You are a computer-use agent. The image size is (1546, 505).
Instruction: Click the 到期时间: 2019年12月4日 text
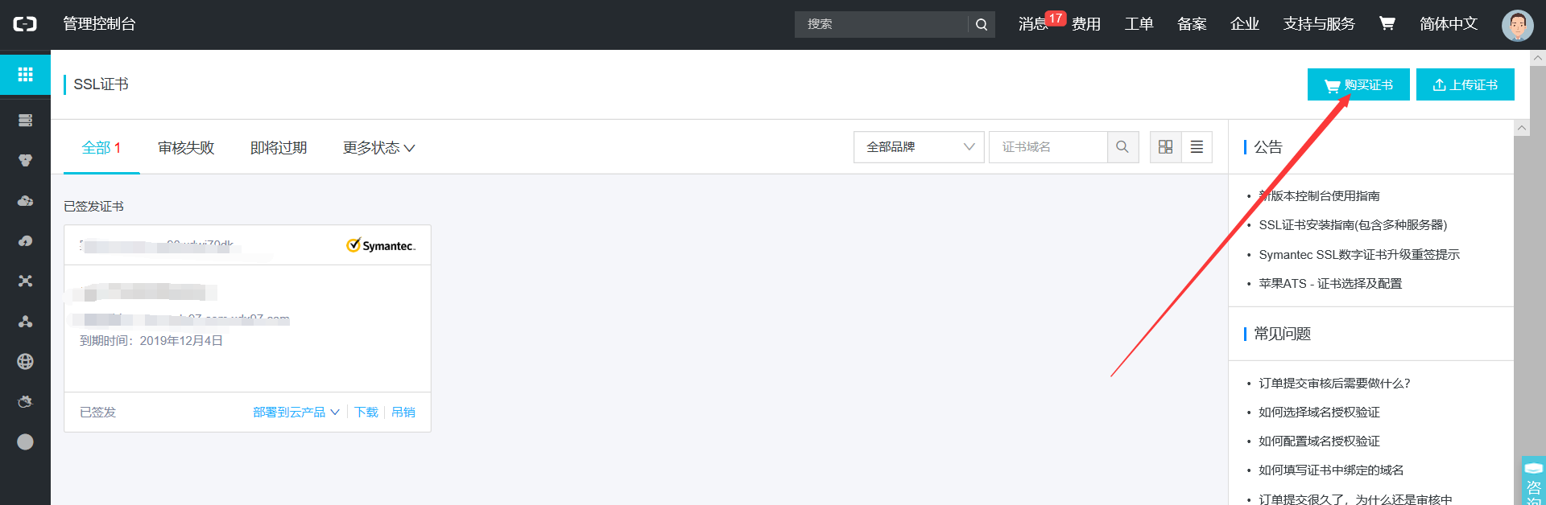pyautogui.click(x=151, y=341)
